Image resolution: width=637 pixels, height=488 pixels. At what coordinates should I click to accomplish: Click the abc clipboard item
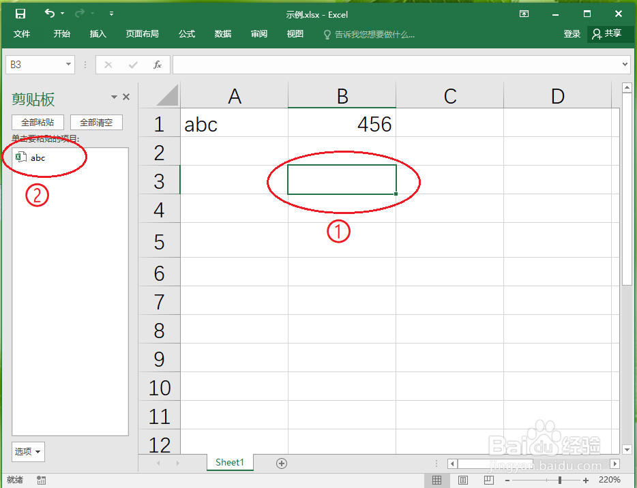pos(38,157)
